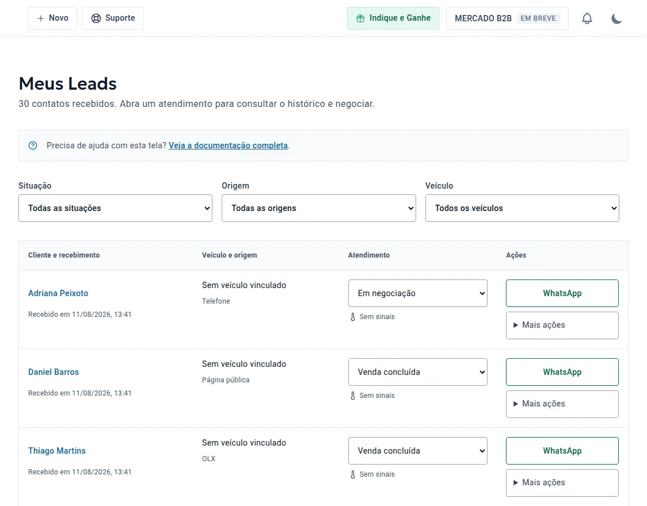Image resolution: width=647 pixels, height=506 pixels.
Task: Click Sem veículo vinculado in Daniel Barros row
Action: pos(244,364)
